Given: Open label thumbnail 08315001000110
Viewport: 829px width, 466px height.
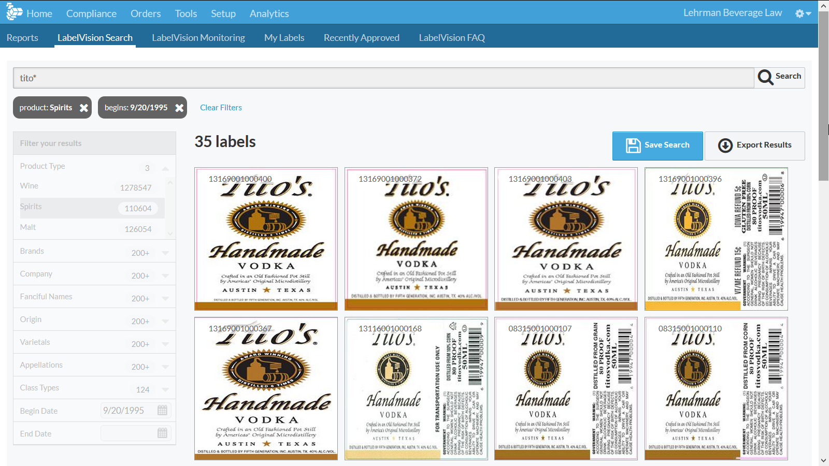Looking at the screenshot, I should (716, 388).
